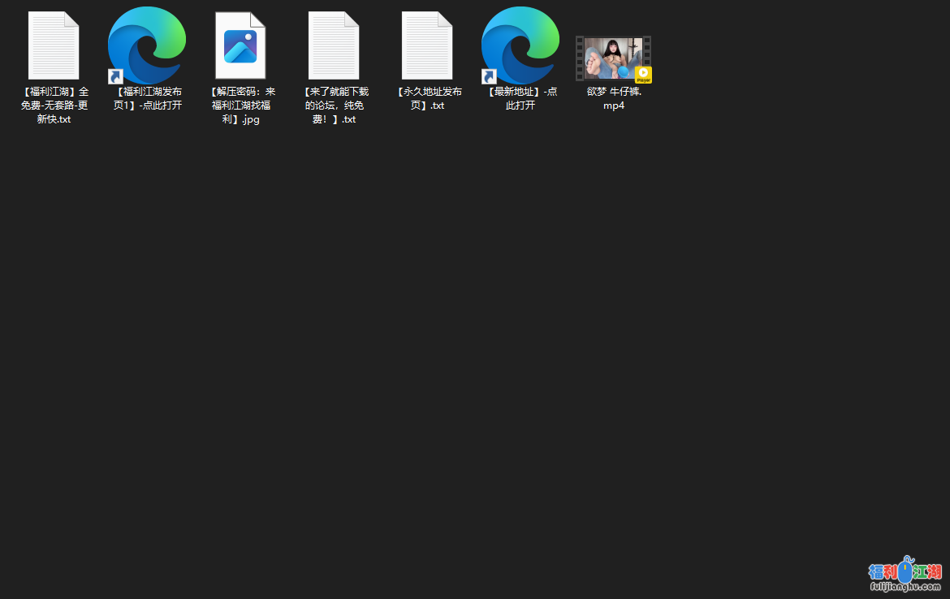Screen dimensions: 950x599
Task: Click the 福利江湖发布页1 Edge shortcut icon
Action: click(147, 44)
